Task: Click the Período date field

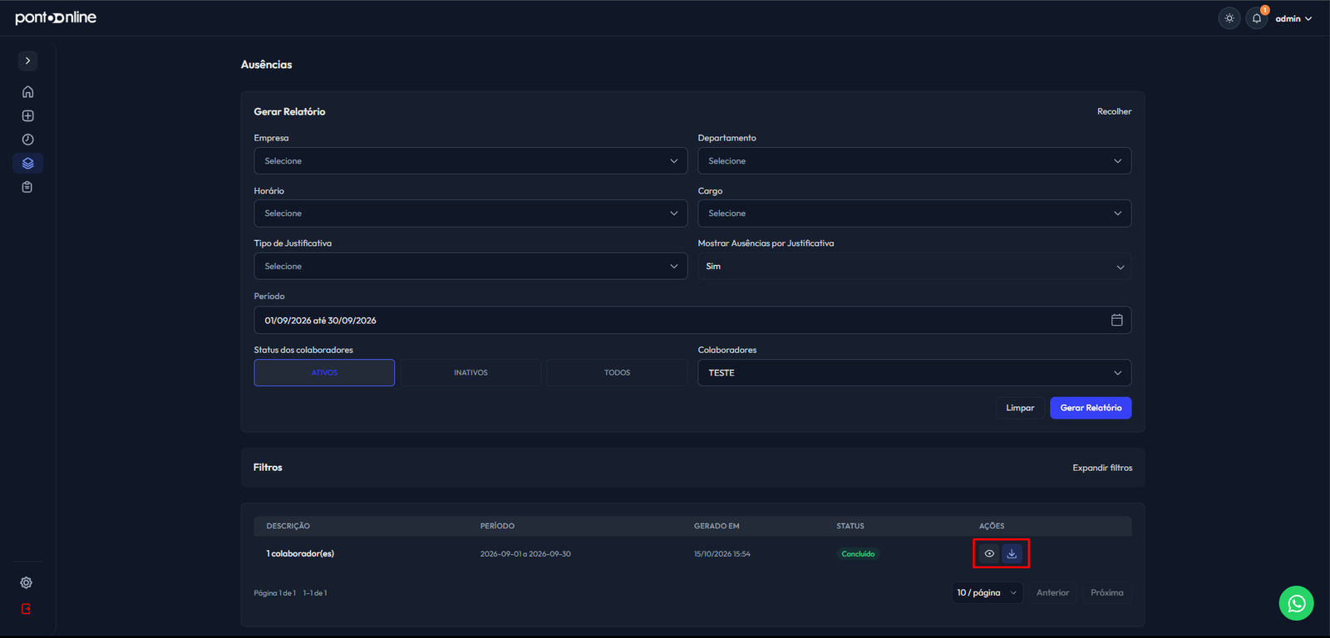Action: (x=692, y=321)
